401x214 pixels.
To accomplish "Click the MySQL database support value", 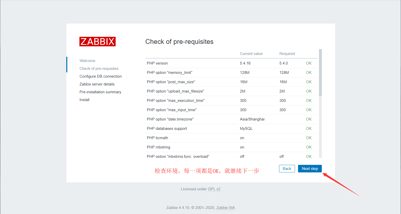I will tap(246, 129).
